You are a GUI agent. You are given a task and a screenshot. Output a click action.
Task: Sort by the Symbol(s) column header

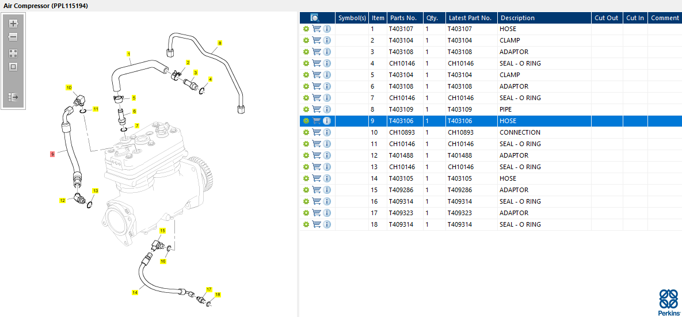tap(352, 18)
